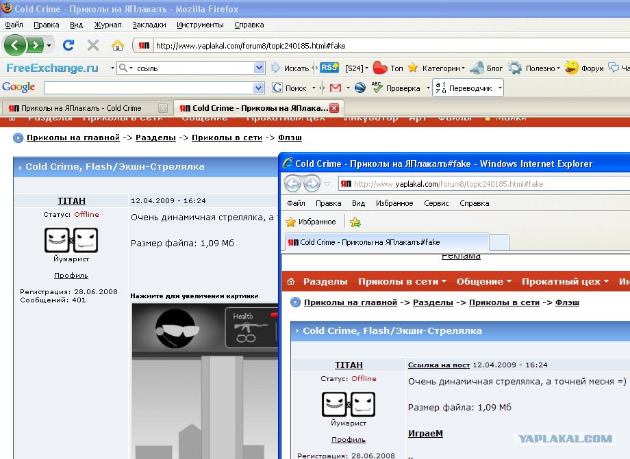Open Firefox Файл menu
This screenshot has height=459, width=630.
point(14,25)
